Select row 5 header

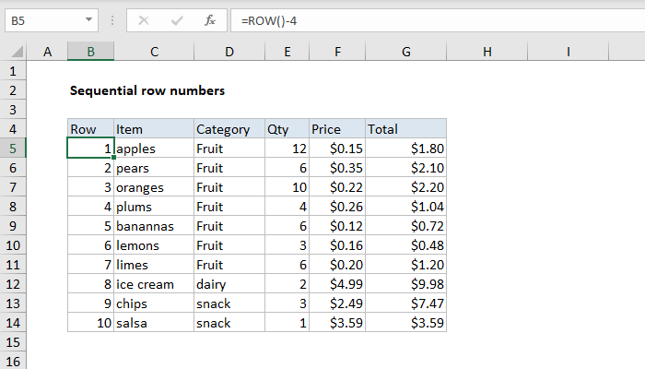pos(13,149)
